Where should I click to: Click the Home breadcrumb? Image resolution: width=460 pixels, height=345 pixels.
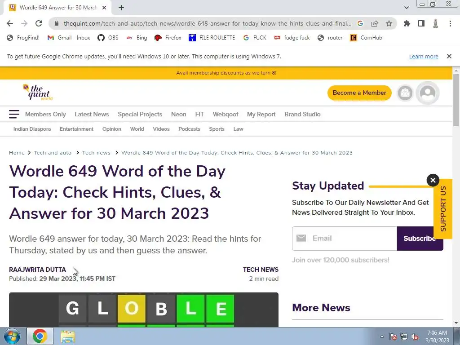coord(17,153)
